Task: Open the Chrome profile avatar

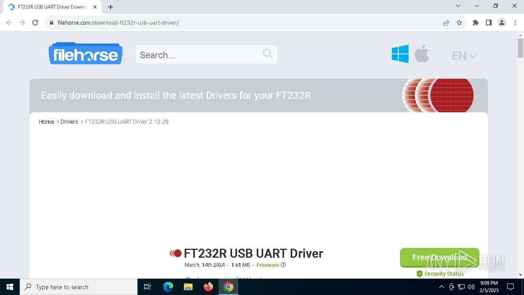Action: [x=502, y=23]
